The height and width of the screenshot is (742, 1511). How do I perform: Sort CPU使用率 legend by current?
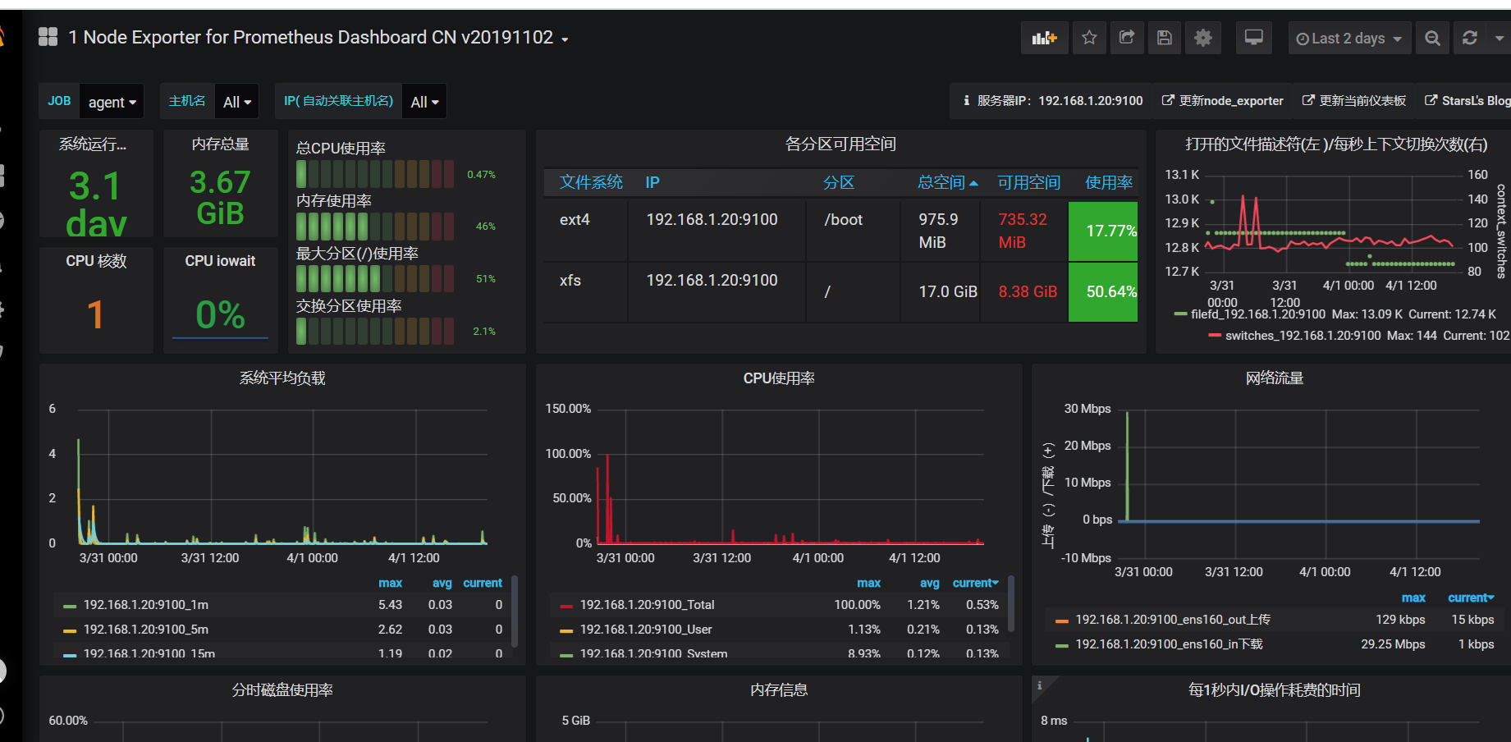(975, 583)
